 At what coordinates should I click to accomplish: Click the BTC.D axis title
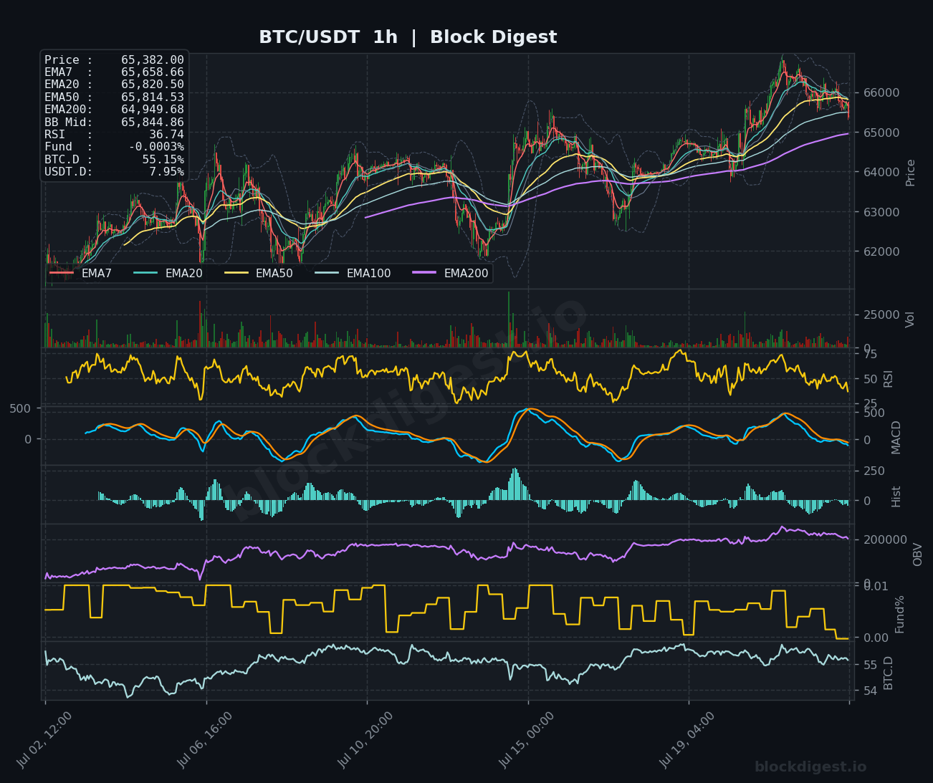pos(889,673)
